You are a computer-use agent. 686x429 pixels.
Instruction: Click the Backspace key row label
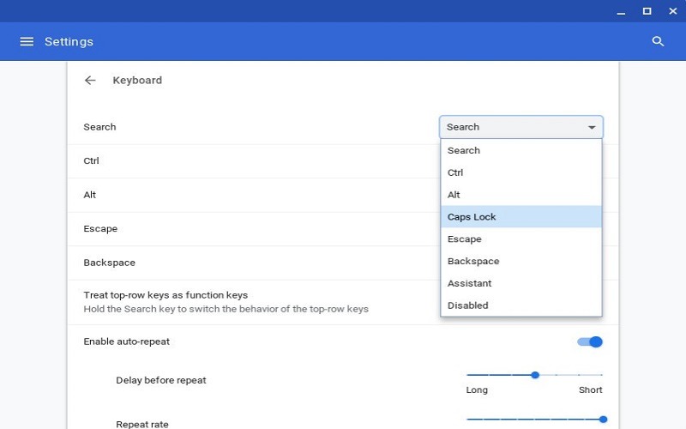coord(110,263)
